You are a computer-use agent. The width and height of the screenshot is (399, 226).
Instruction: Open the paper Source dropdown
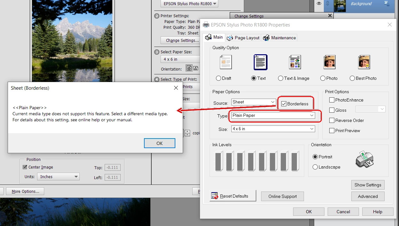pos(253,102)
